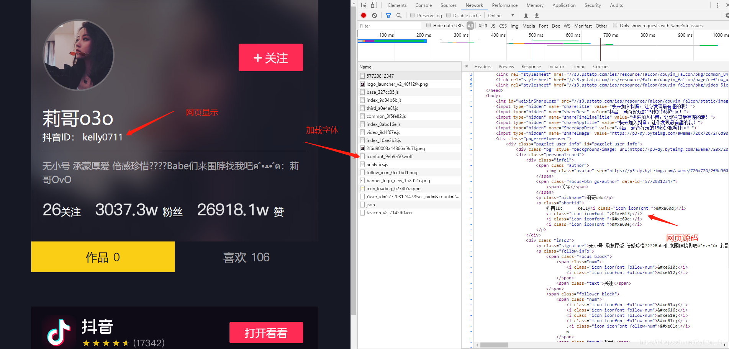Filter requests by WS

tap(567, 26)
